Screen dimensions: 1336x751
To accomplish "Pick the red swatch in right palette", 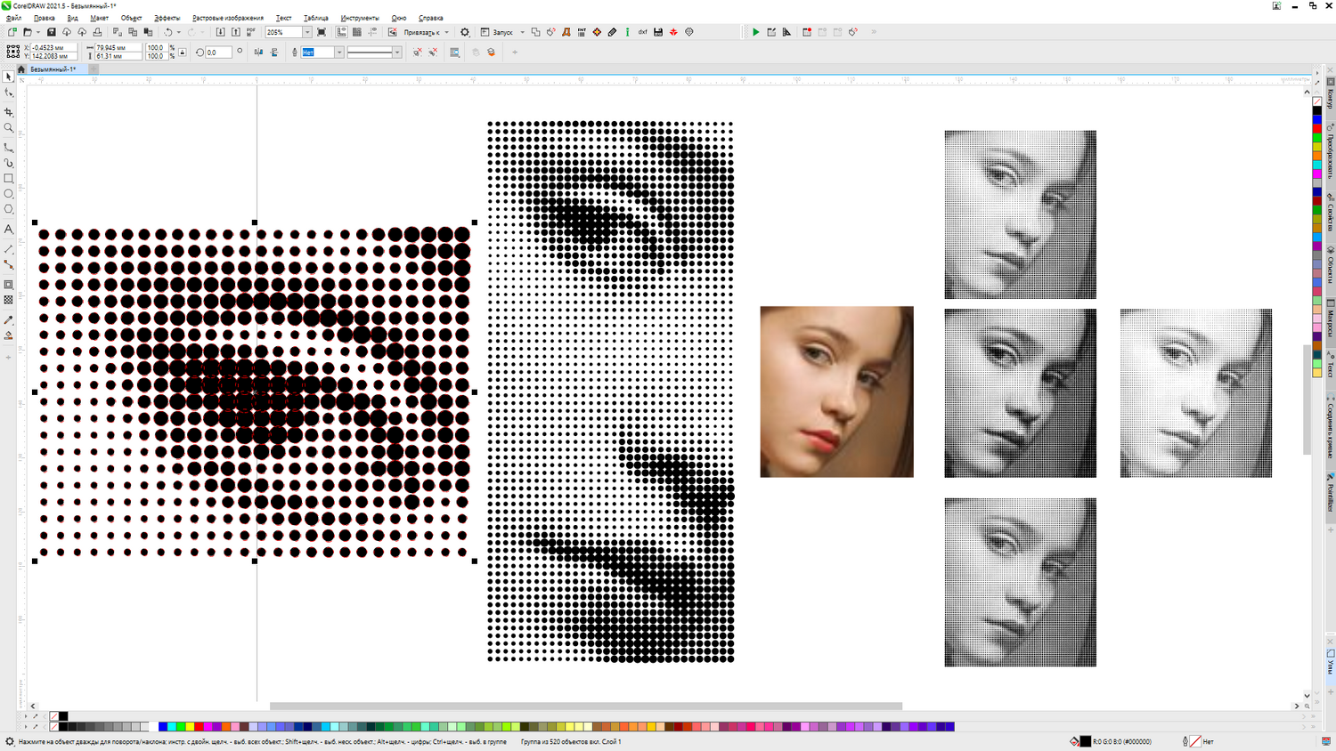I will [x=1317, y=128].
